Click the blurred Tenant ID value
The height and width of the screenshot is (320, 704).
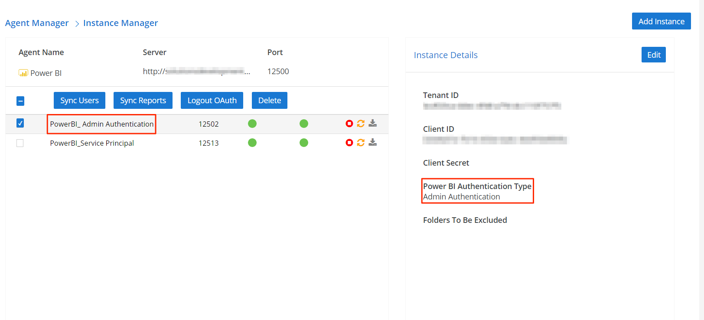click(x=492, y=106)
